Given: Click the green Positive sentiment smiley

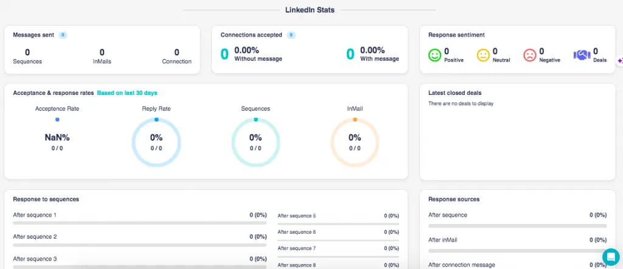Looking at the screenshot, I should tap(434, 55).
